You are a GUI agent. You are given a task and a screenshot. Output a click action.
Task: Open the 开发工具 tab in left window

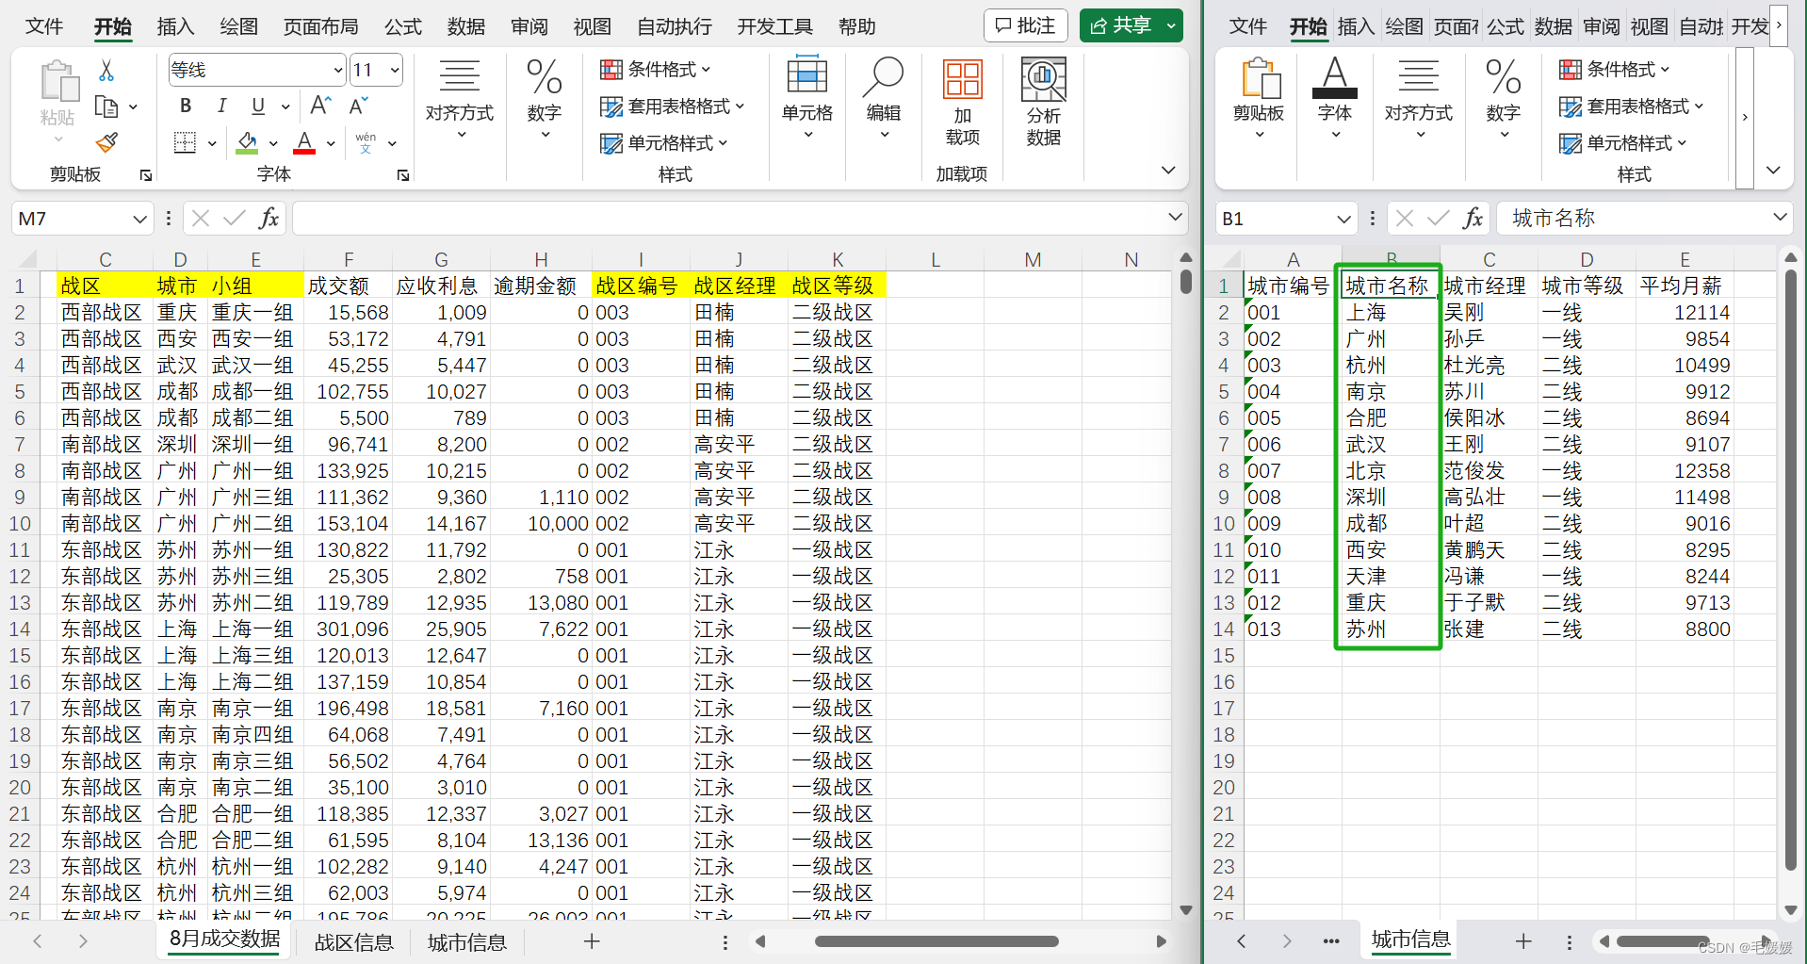coord(774,26)
